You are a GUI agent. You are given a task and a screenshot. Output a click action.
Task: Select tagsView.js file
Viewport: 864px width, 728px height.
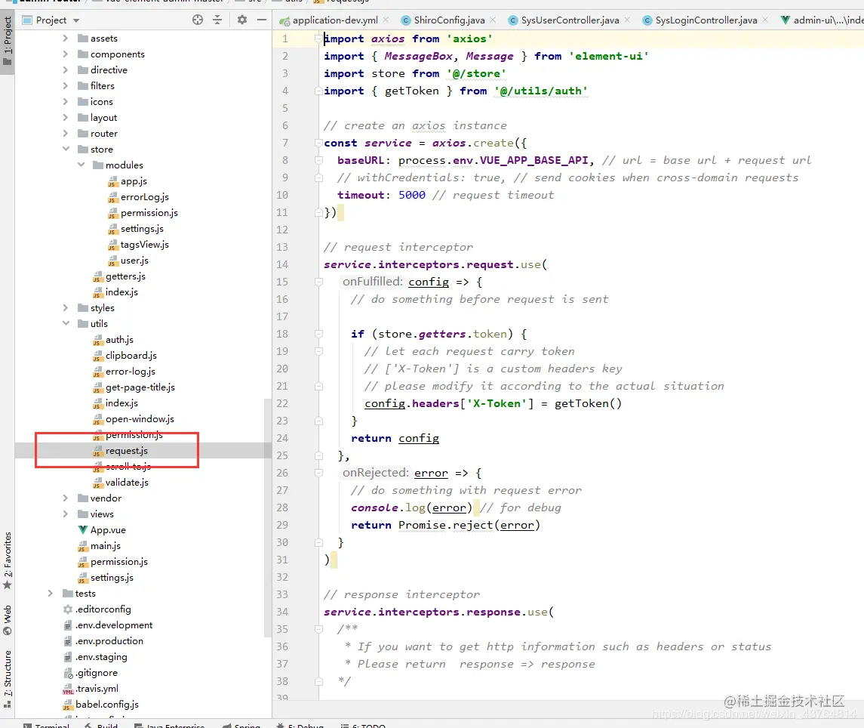tap(144, 245)
